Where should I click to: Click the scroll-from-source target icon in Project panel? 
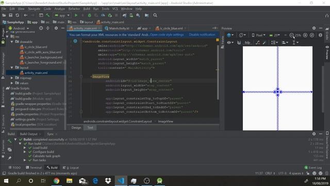point(41,28)
